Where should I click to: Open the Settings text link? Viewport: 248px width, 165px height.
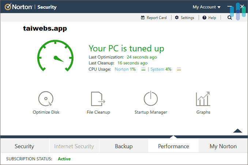(187, 18)
